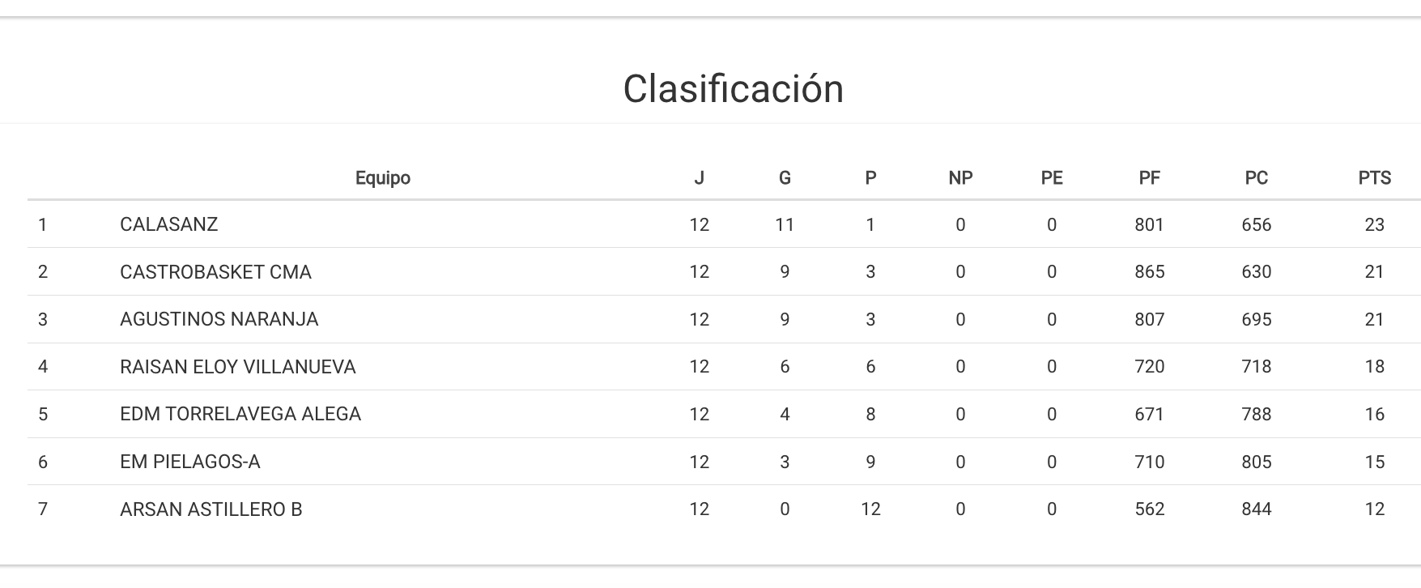This screenshot has width=1421, height=588.
Task: Click the PC column header
Action: click(x=1256, y=178)
